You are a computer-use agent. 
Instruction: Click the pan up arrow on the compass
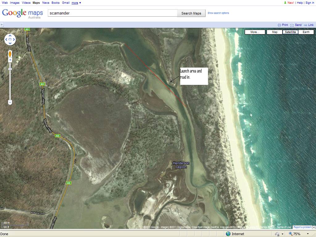(10, 35)
